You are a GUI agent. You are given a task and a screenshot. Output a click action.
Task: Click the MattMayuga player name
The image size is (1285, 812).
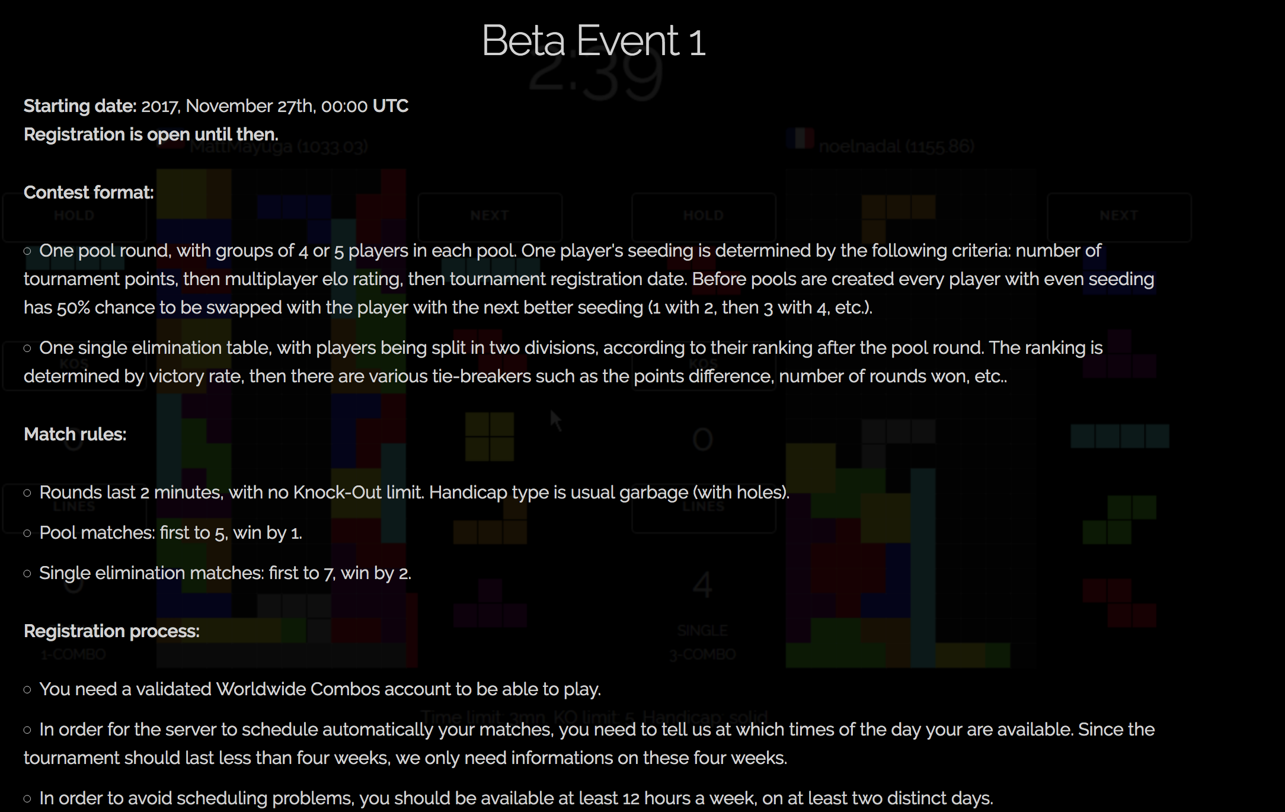tap(279, 146)
